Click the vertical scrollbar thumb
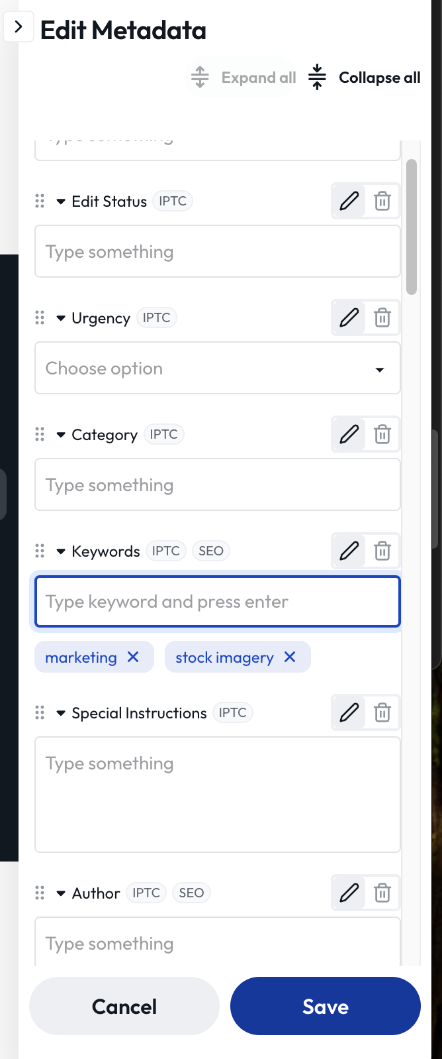 click(x=412, y=227)
